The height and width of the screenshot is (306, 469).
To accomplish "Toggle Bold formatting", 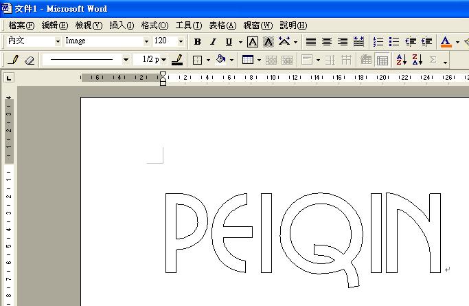I will (197, 42).
